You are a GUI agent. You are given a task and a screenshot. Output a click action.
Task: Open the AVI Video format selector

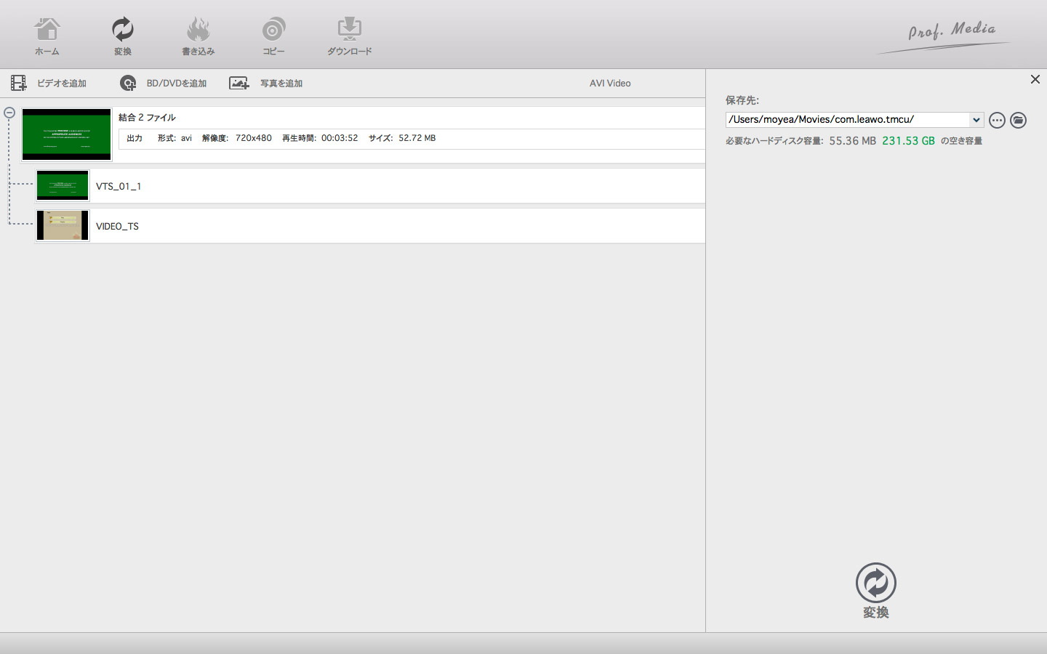click(609, 84)
